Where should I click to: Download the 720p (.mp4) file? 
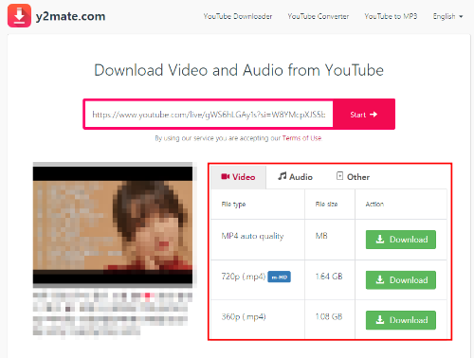pyautogui.click(x=401, y=280)
